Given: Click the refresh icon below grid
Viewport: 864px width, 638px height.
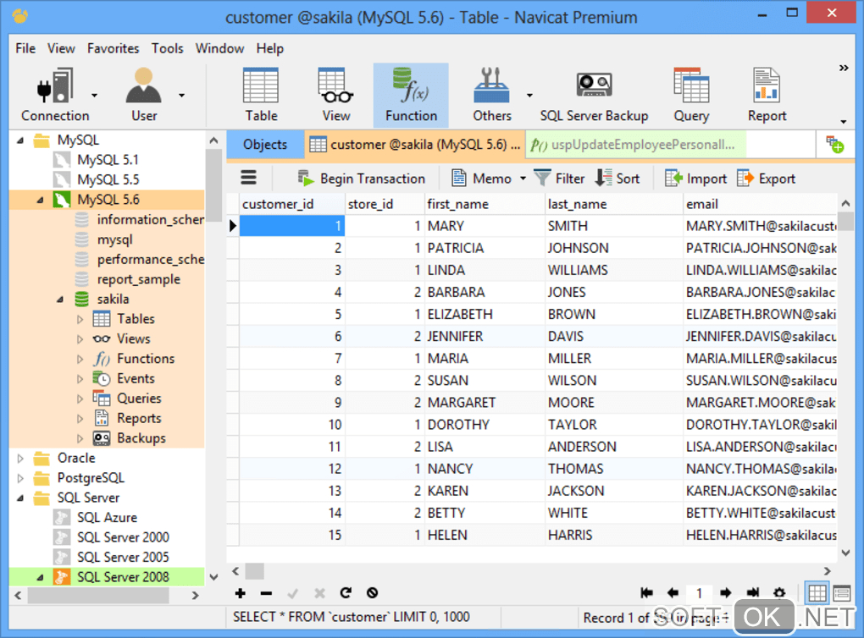Looking at the screenshot, I should tap(346, 593).
